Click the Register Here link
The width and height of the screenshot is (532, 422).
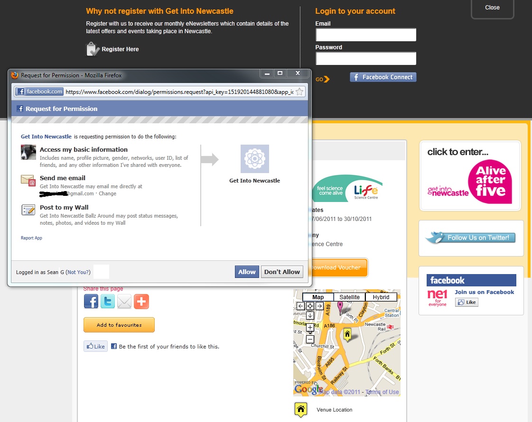pyautogui.click(x=120, y=49)
